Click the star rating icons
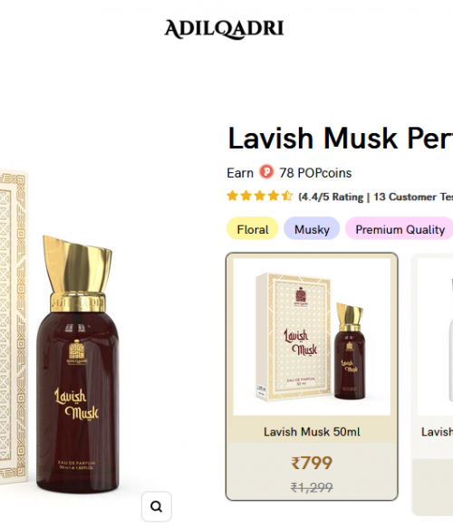Screen dimensions: 453x528 [260, 196]
